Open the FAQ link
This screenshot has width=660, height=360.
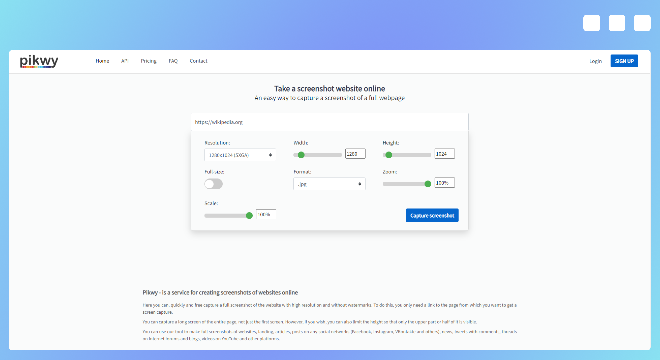click(x=173, y=61)
